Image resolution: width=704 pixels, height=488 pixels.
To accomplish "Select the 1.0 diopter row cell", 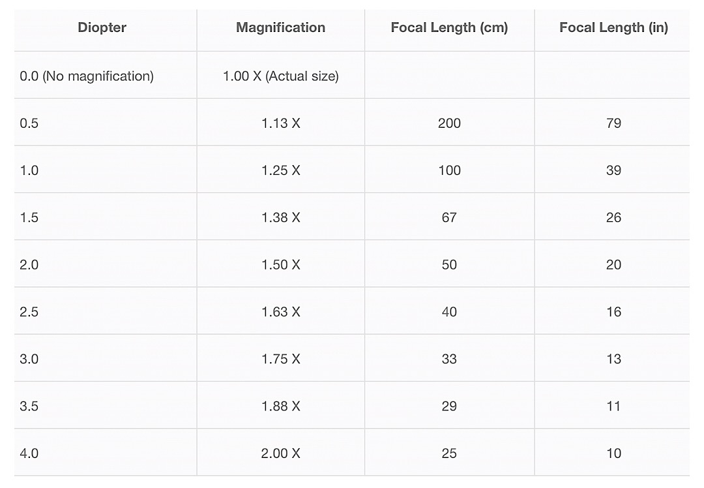I will [x=29, y=170].
